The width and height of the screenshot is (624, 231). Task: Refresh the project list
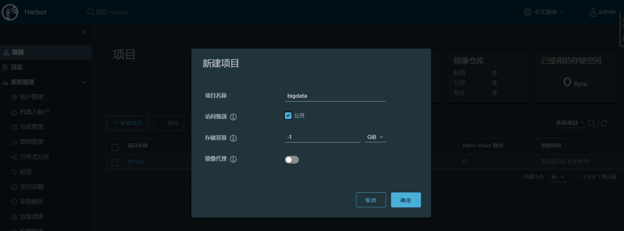(x=604, y=123)
